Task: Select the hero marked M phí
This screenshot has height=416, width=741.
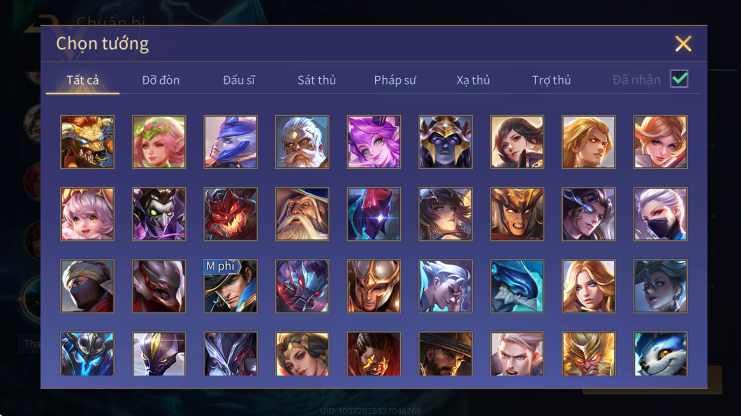Action: (230, 286)
